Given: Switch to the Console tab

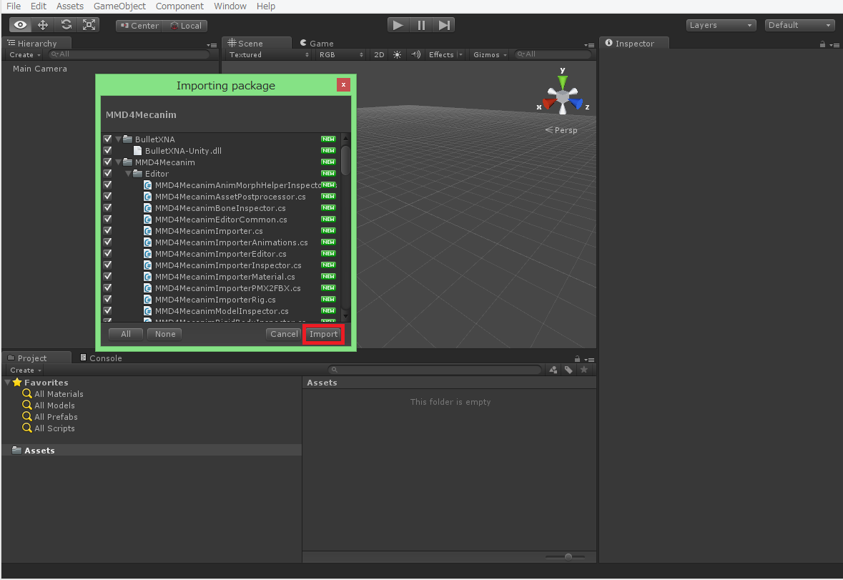Looking at the screenshot, I should [x=101, y=358].
